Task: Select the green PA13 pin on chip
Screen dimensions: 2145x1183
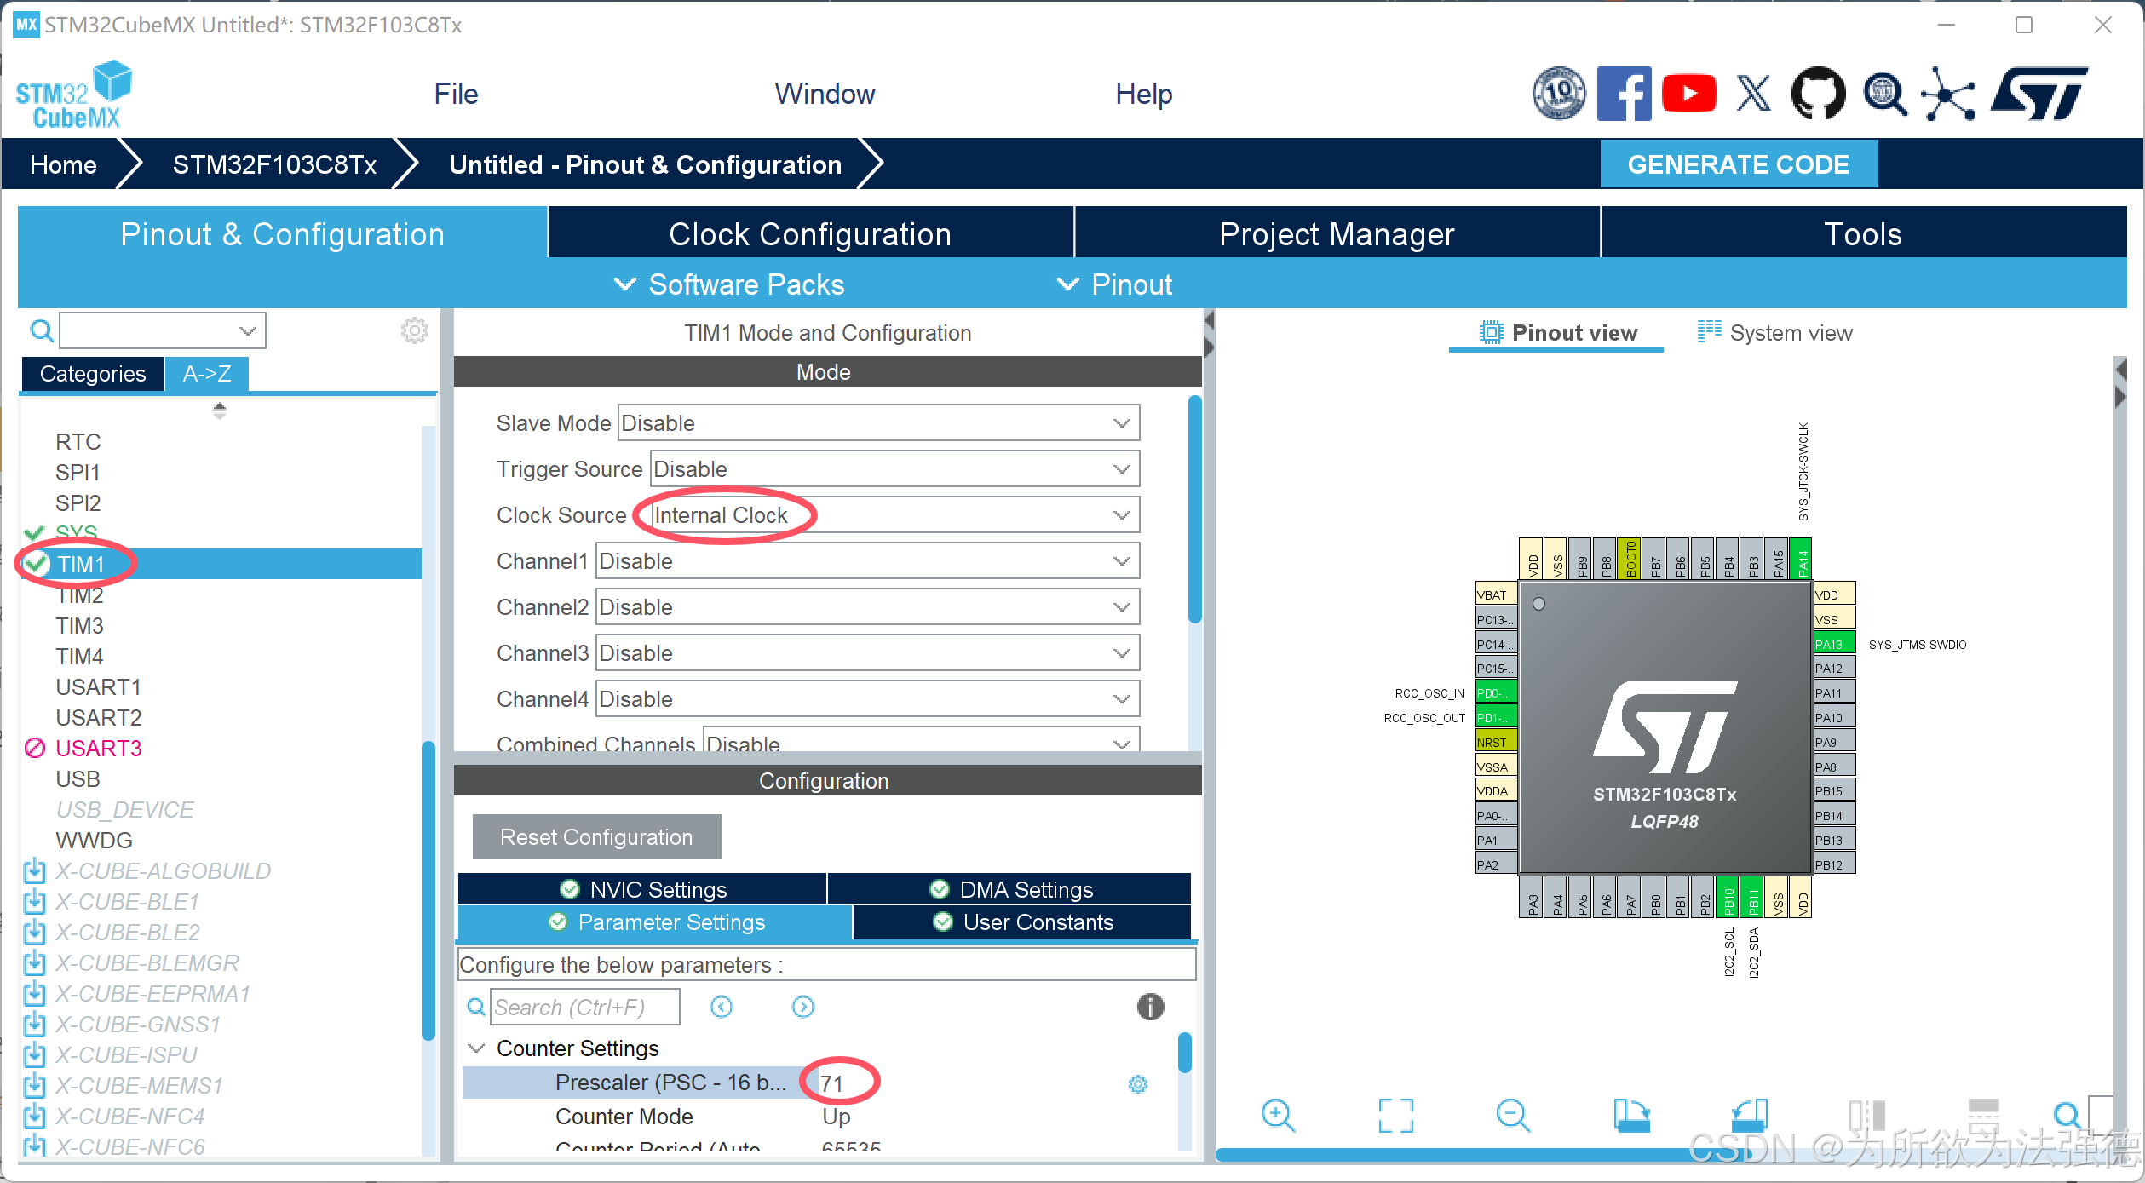Action: pyautogui.click(x=1833, y=644)
